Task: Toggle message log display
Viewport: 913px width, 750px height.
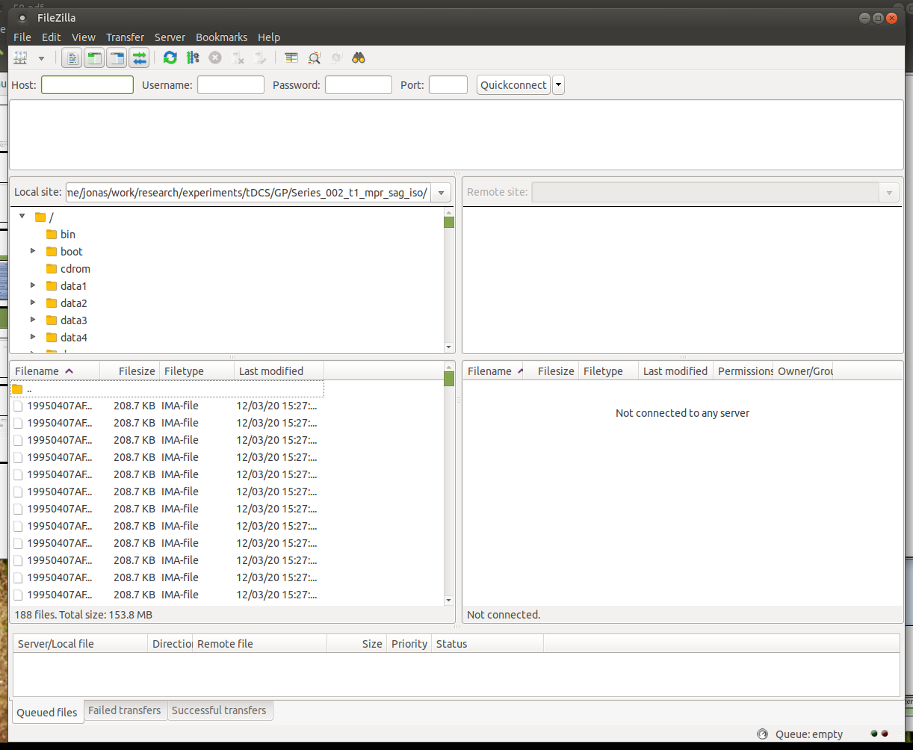Action: coord(72,58)
